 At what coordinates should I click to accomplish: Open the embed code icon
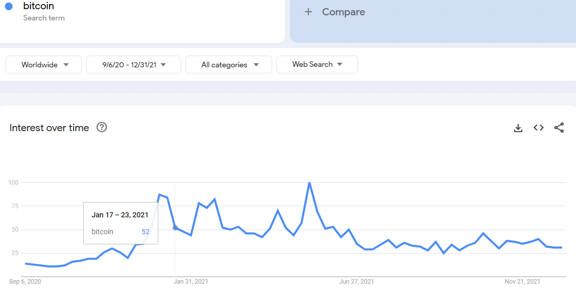[538, 128]
